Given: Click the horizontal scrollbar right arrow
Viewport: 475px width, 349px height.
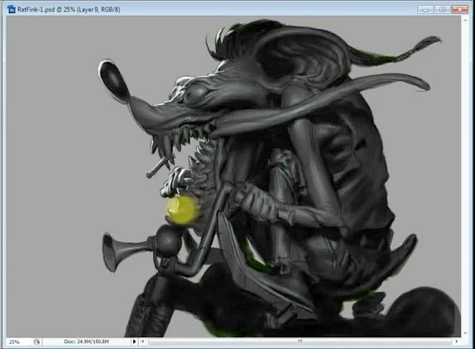Looking at the screenshot, I should (456, 342).
